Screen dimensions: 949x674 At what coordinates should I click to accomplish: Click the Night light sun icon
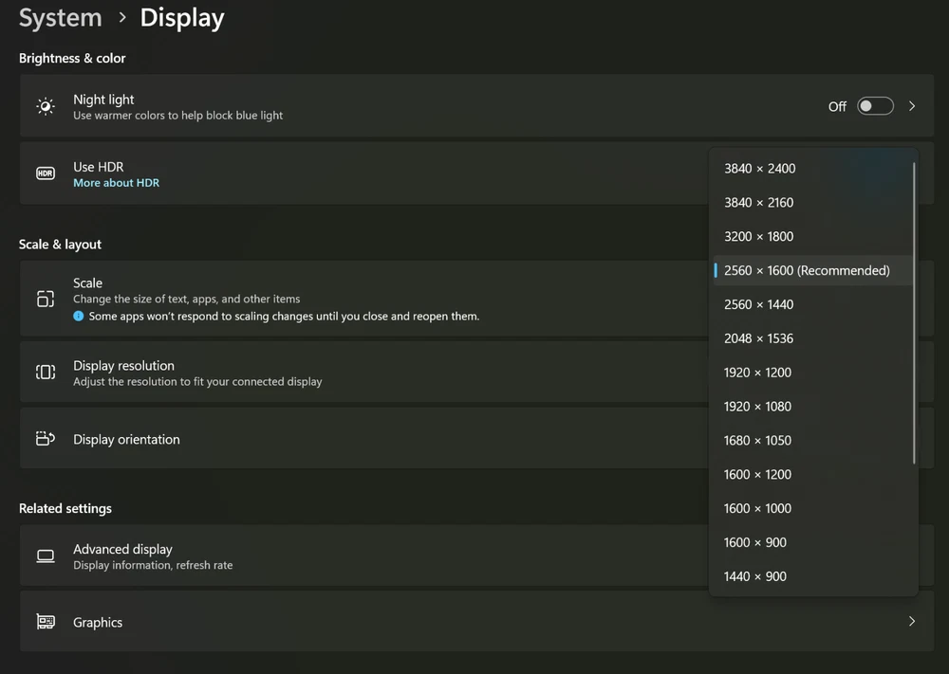[46, 106]
